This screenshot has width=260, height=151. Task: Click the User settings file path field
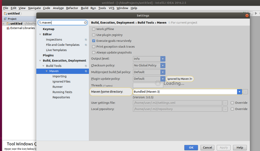(177, 103)
